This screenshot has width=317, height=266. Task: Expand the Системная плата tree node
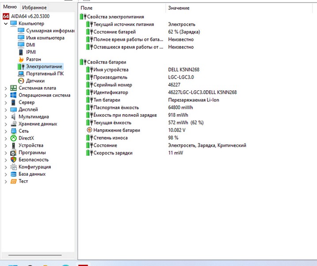point(6,88)
